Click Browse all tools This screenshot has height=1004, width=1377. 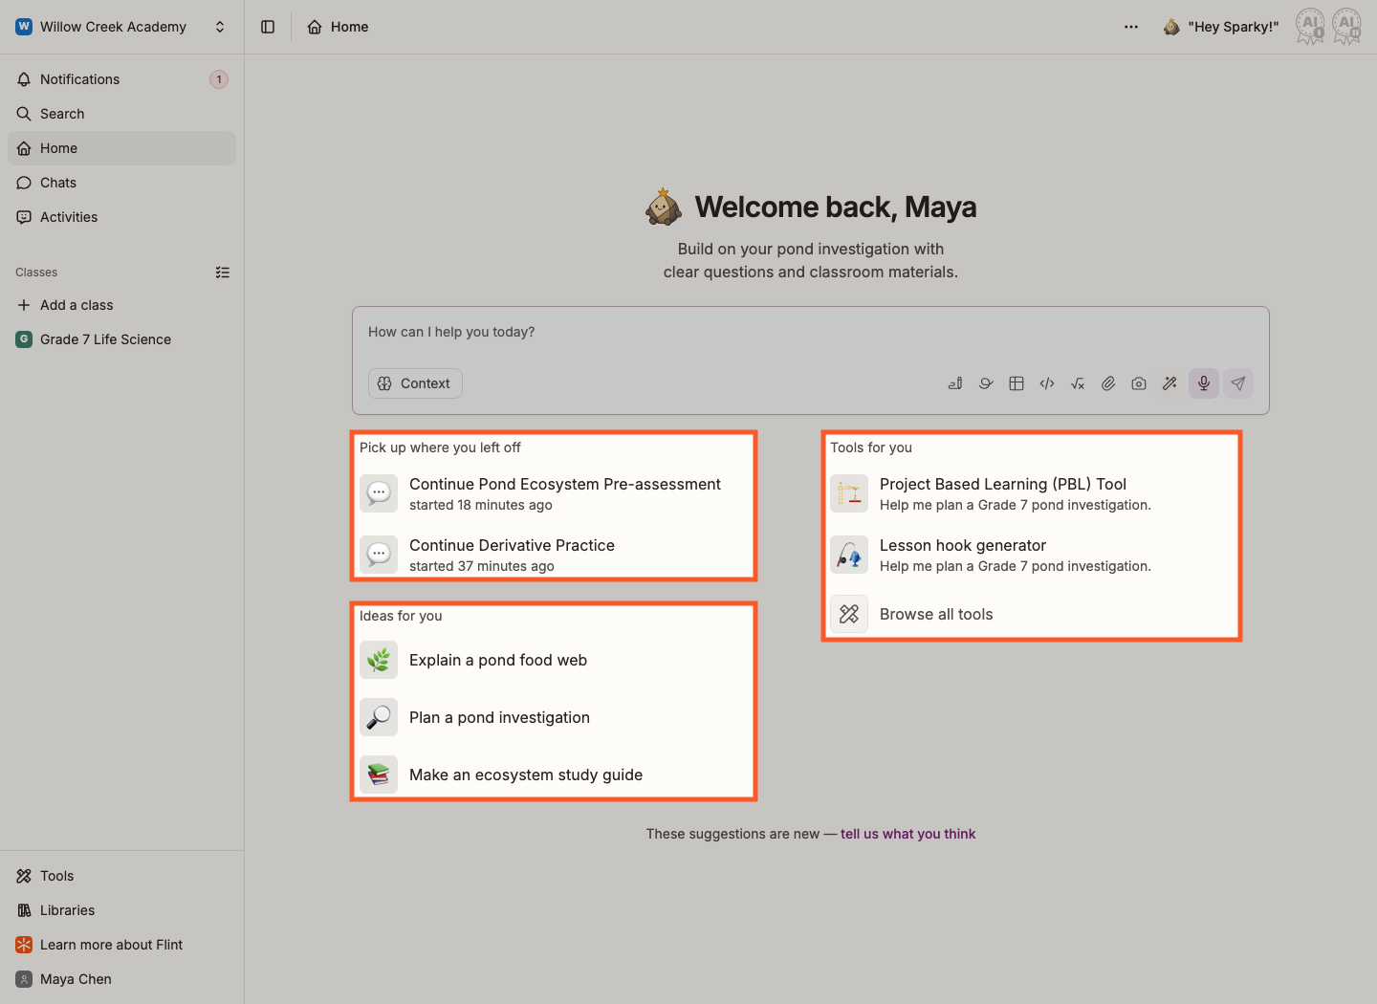pyautogui.click(x=1031, y=614)
